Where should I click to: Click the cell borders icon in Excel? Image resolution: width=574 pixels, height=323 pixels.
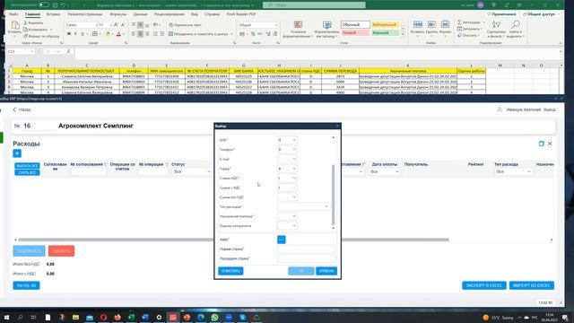point(95,34)
